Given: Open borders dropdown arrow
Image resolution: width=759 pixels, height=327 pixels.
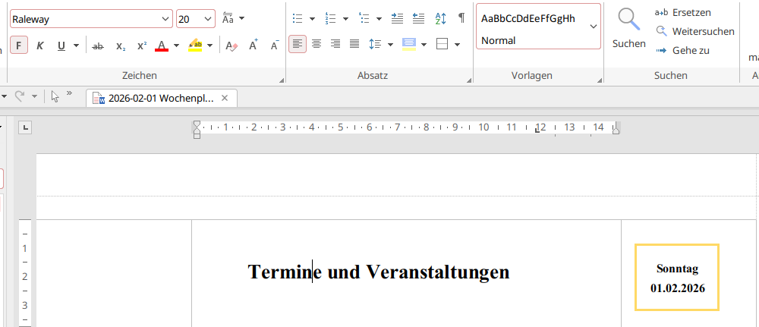Looking at the screenshot, I should (x=457, y=45).
